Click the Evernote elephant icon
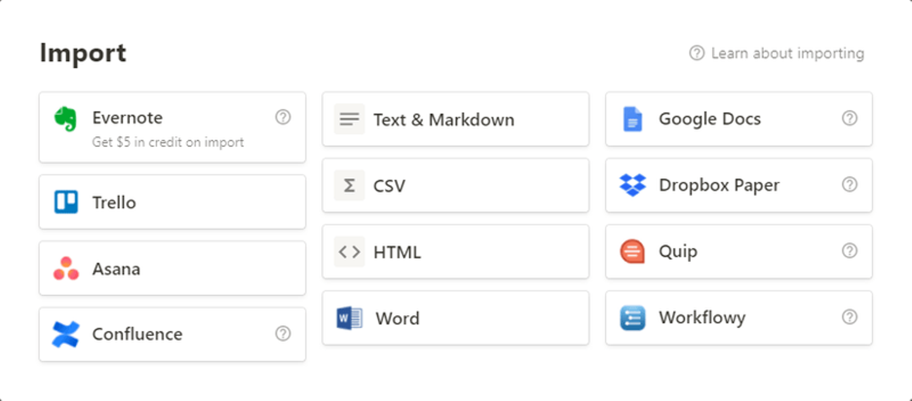Image resolution: width=912 pixels, height=401 pixels. tap(65, 119)
